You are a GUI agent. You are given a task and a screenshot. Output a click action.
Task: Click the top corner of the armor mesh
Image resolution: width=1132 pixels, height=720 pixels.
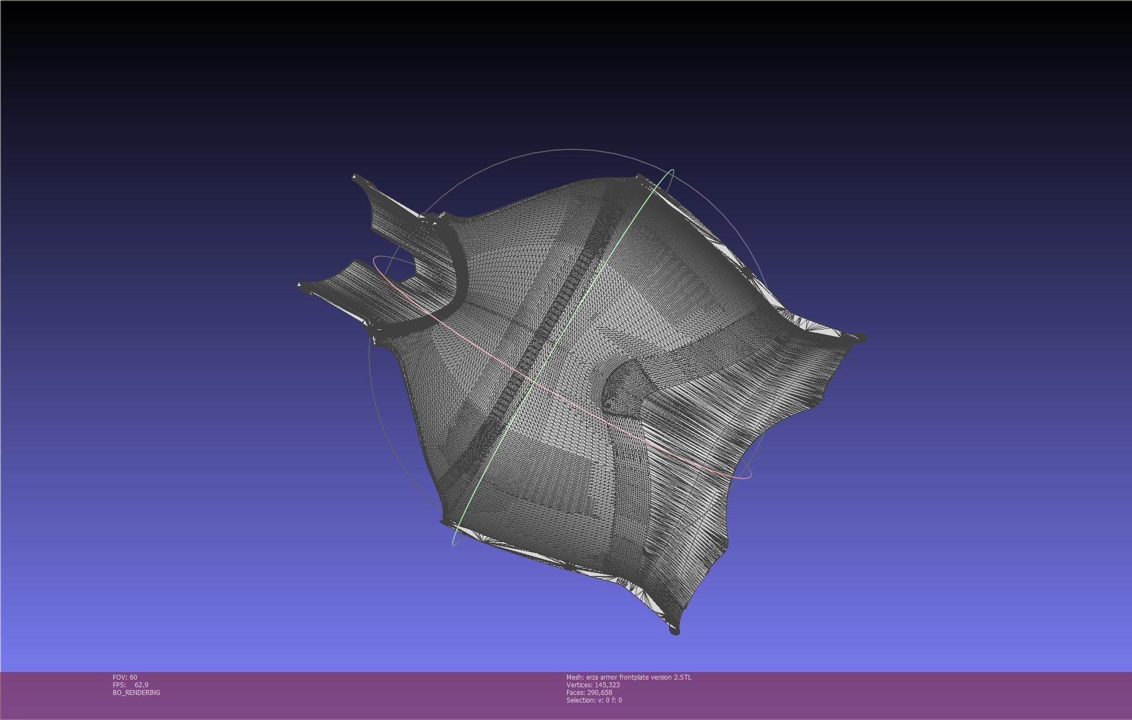(x=639, y=177)
